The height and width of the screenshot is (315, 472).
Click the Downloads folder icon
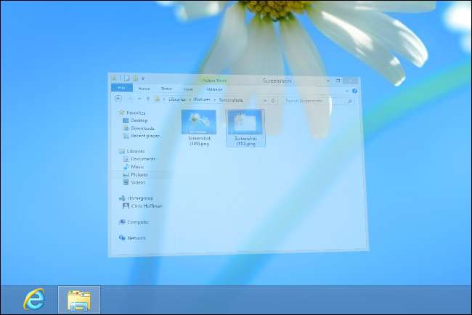(x=126, y=128)
